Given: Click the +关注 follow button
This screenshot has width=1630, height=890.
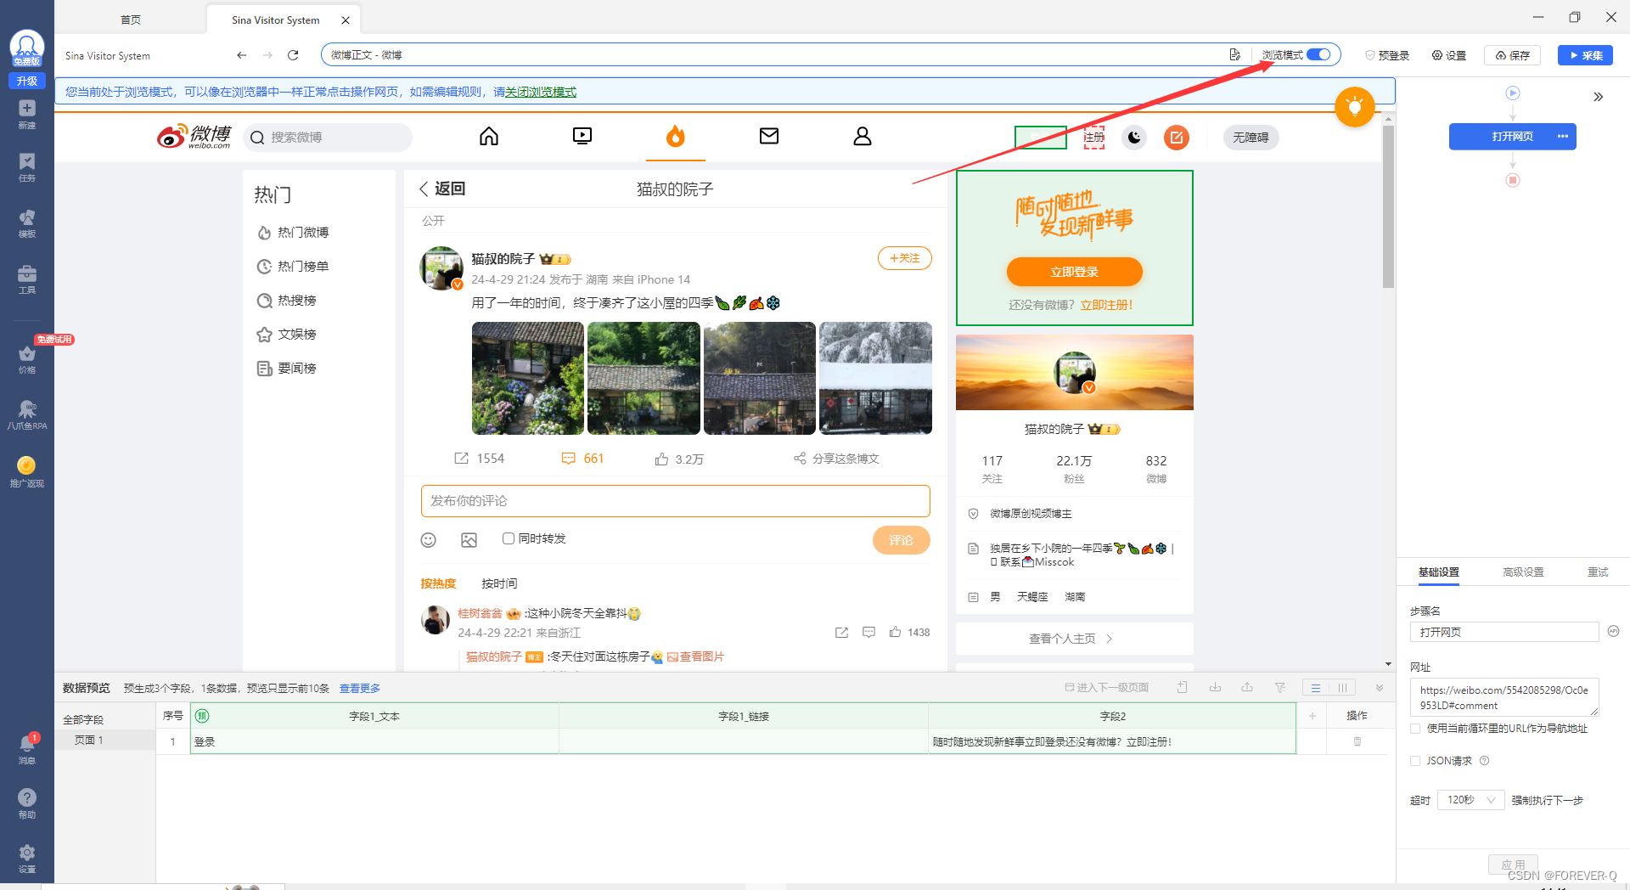Looking at the screenshot, I should point(905,258).
